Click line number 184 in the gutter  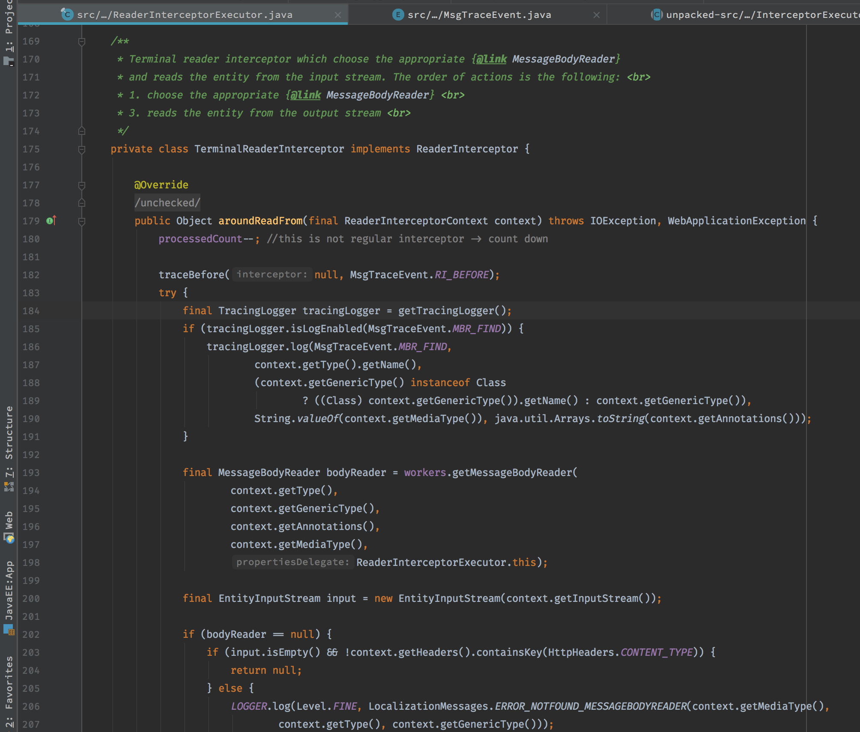click(x=31, y=311)
